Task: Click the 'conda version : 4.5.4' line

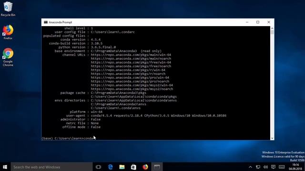Action: (81, 39)
